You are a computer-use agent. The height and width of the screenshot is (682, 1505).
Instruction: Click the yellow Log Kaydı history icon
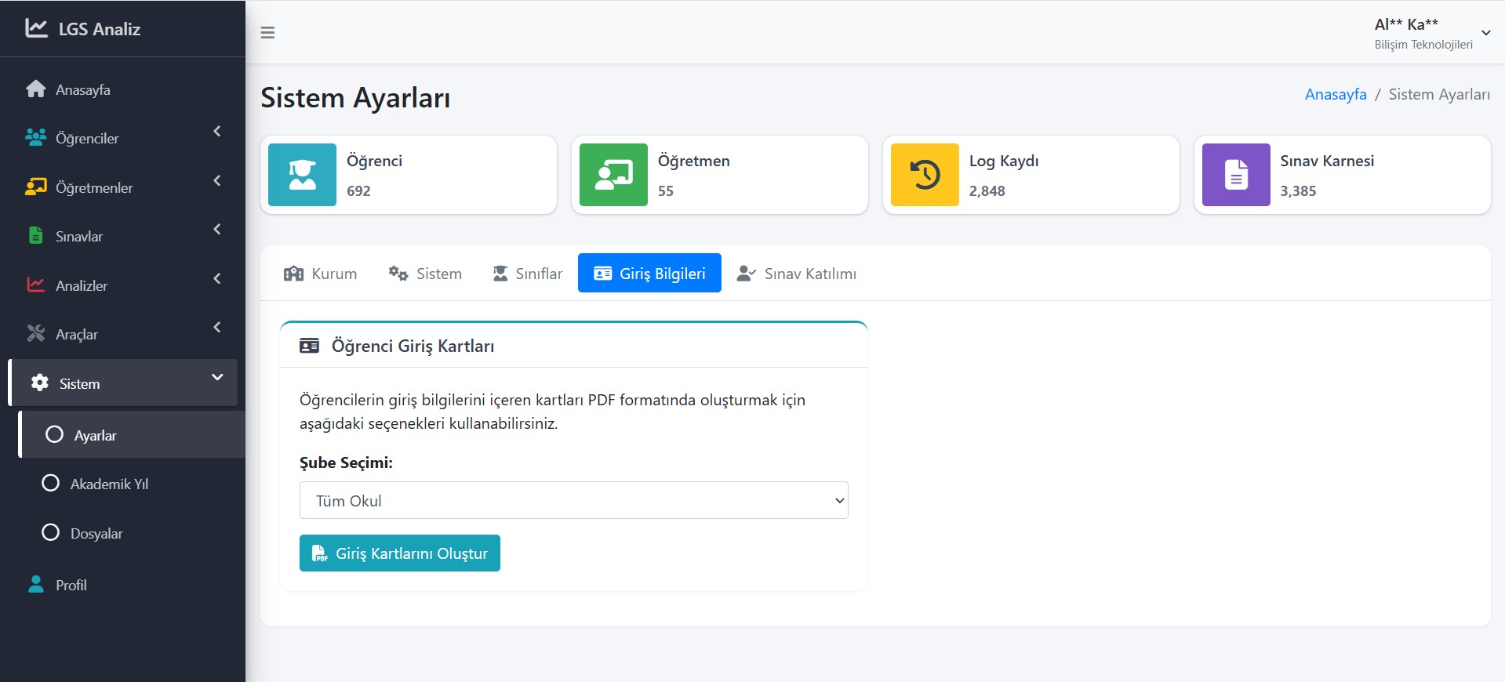925,175
